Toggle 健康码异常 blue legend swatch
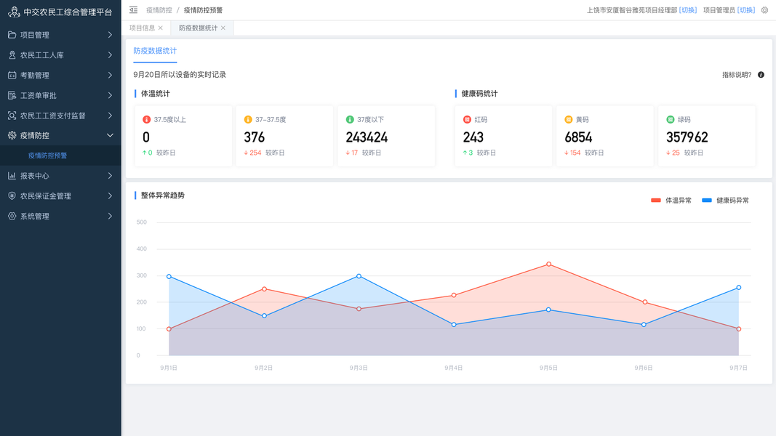This screenshot has width=776, height=436. click(707, 201)
